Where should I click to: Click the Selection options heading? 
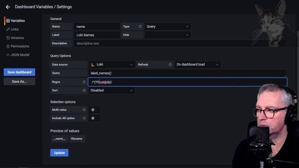[x=63, y=102]
